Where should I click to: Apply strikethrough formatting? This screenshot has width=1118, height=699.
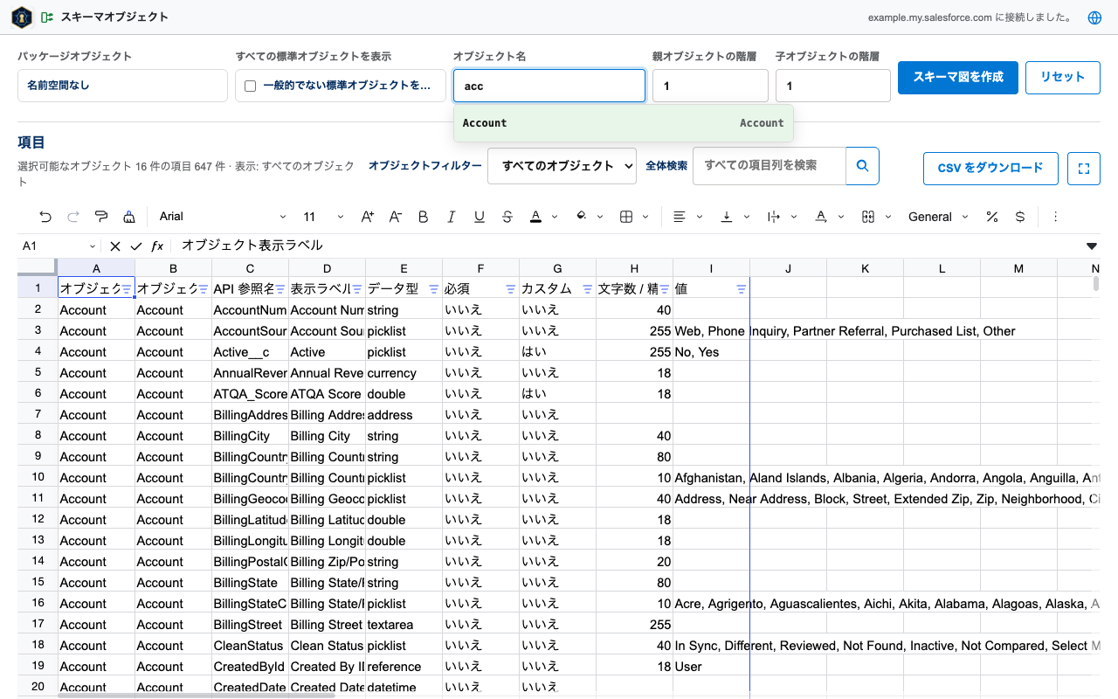click(x=507, y=217)
